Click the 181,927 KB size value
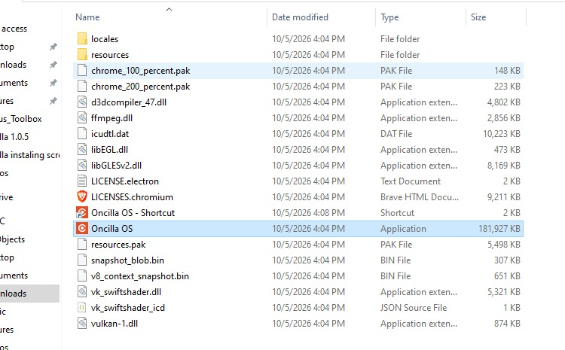 [x=499, y=229]
